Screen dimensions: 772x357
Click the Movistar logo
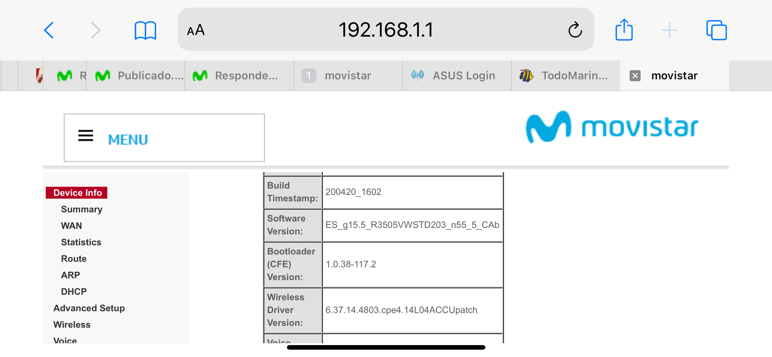tap(611, 127)
